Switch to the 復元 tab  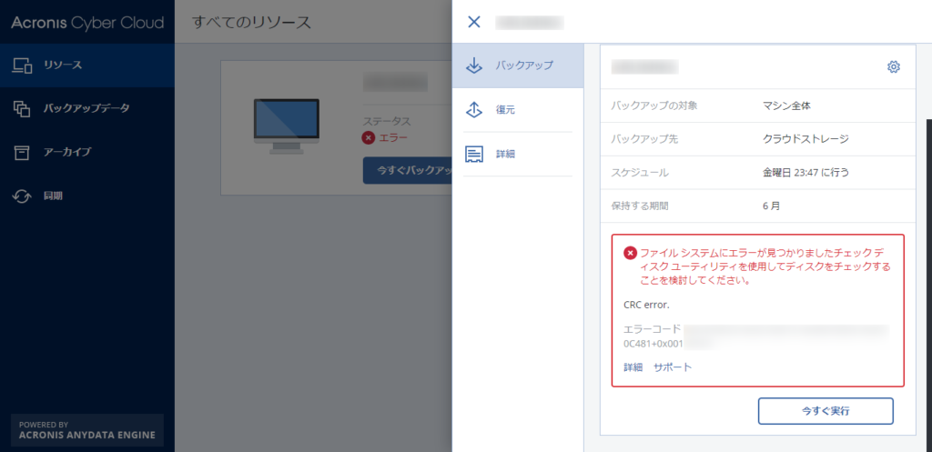point(518,110)
